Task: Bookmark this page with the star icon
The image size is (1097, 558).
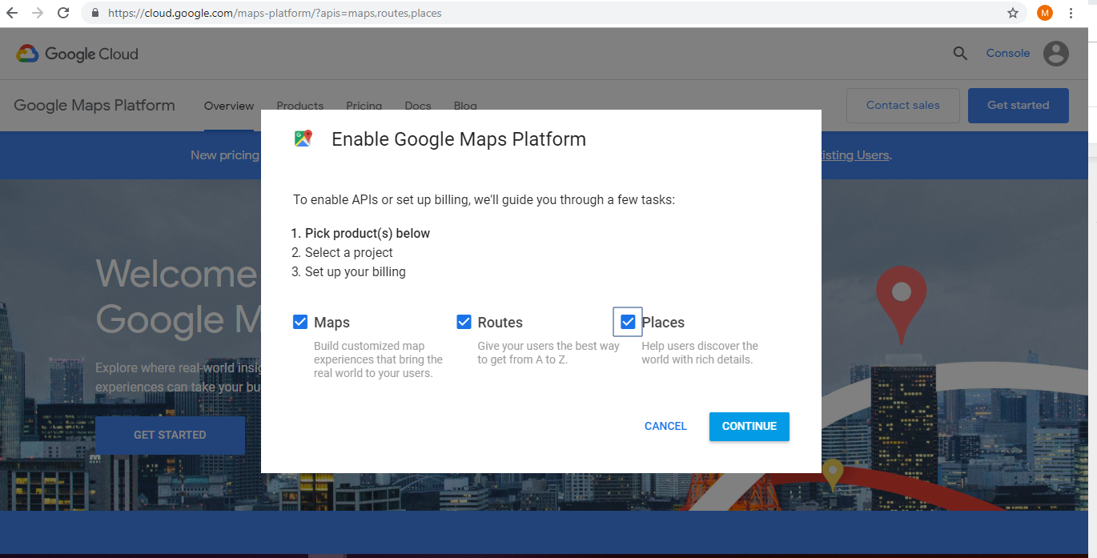Action: point(1013,14)
